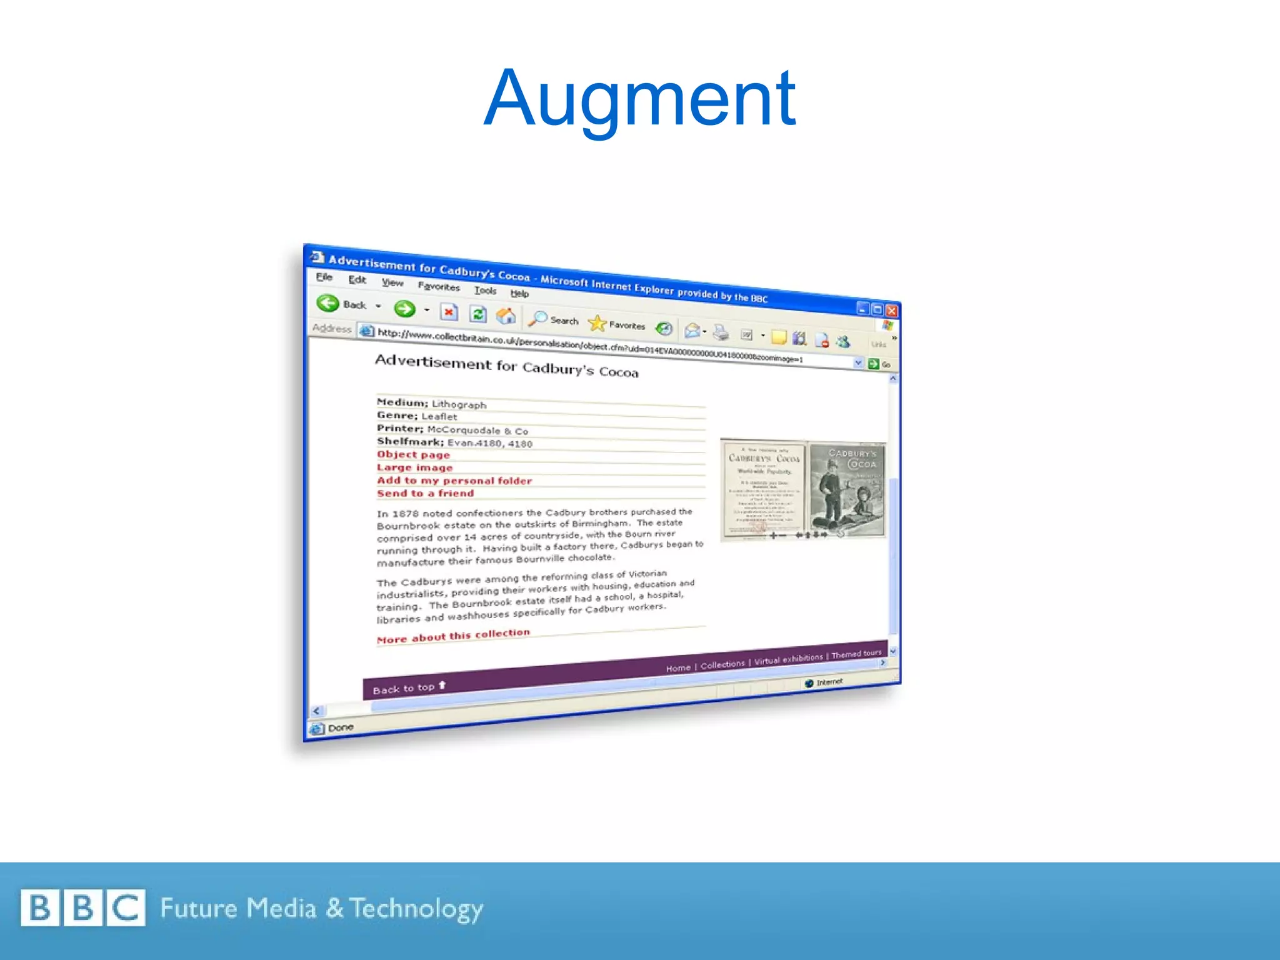Open the Mail dropdown arrow
Image resolution: width=1280 pixels, height=960 pixels.
click(705, 331)
